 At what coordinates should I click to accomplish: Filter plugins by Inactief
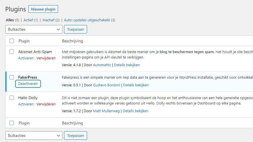tap(48, 20)
